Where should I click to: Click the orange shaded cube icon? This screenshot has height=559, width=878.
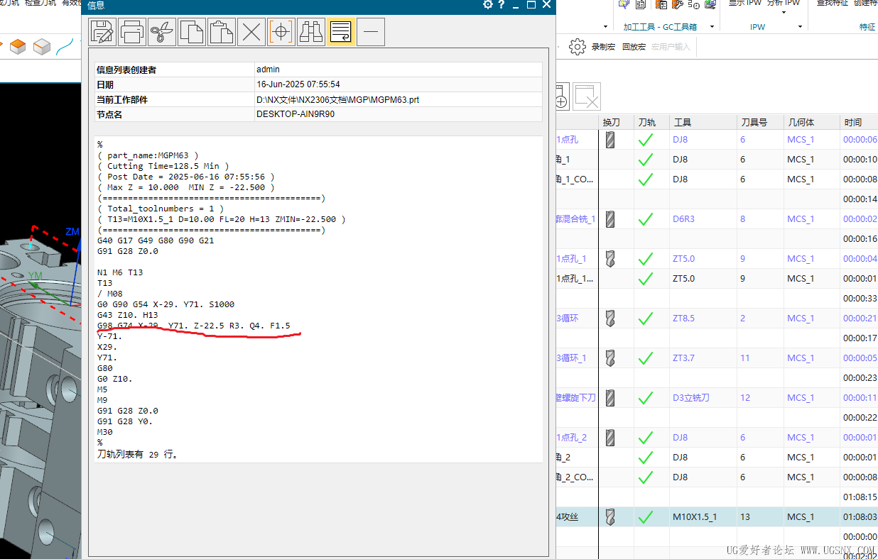[18, 48]
